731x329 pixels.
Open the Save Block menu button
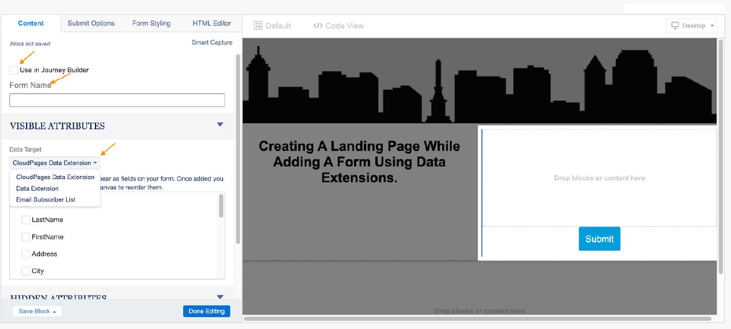[37, 311]
